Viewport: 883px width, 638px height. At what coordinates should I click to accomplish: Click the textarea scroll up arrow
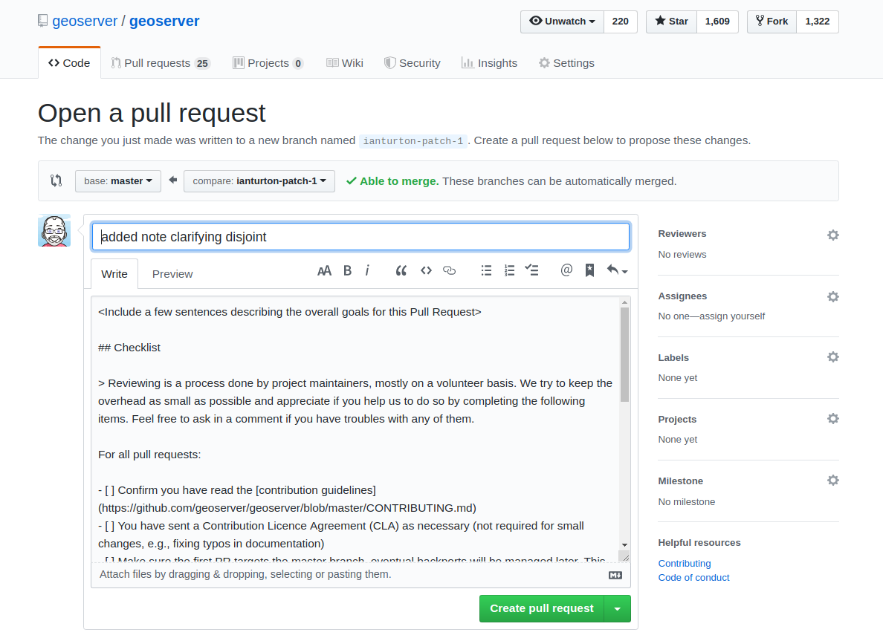(624, 303)
